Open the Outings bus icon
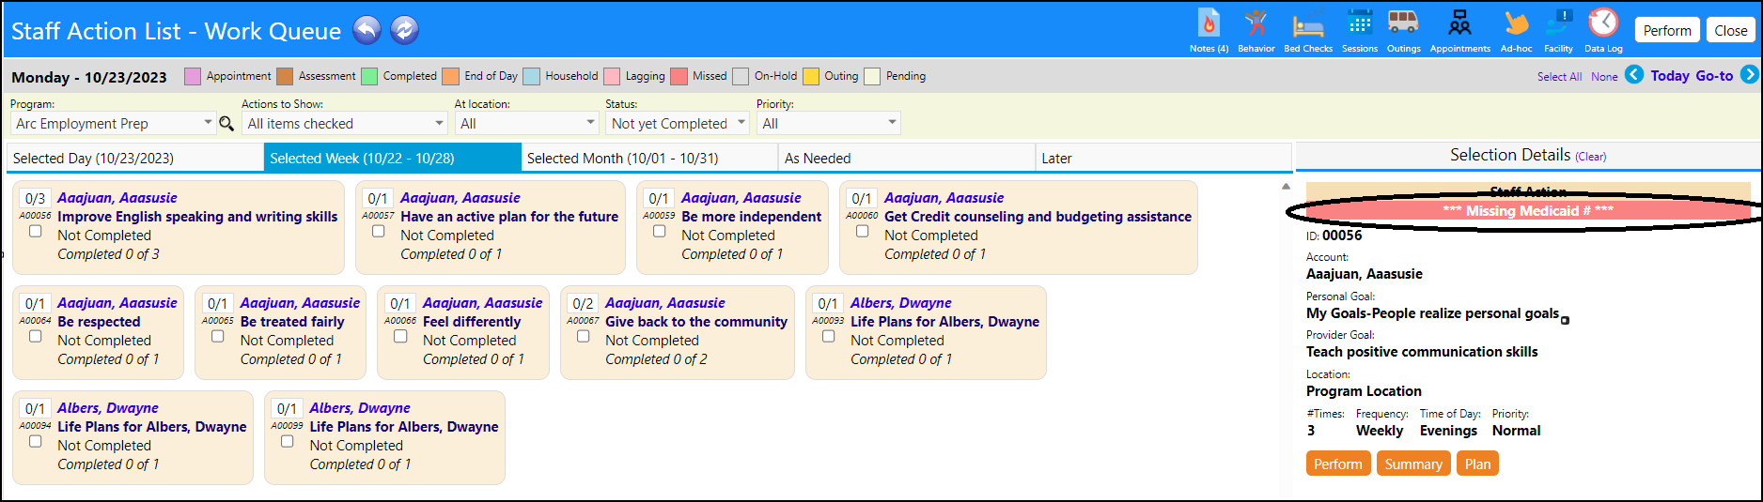This screenshot has width=1763, height=502. coord(1403,29)
